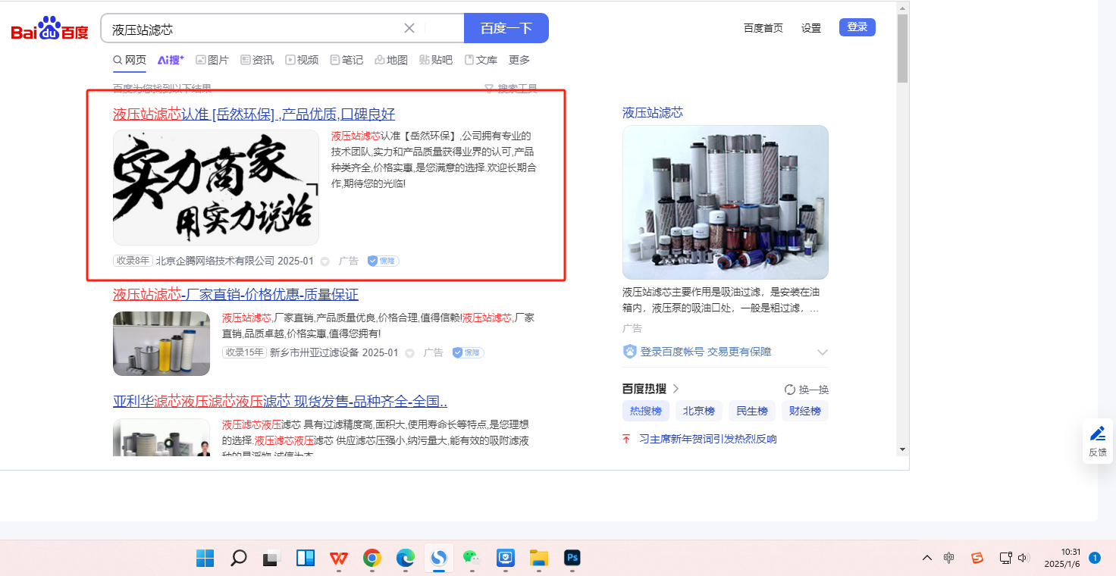Toggle the 中 input method indicator
This screenshot has height=576, width=1116.
tap(949, 558)
